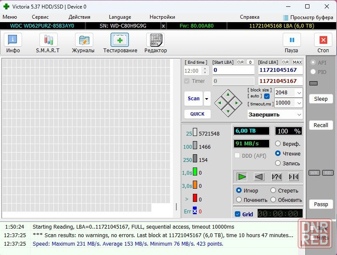Select the Стереть erase radio option
This screenshot has height=255, width=337.
273,190
